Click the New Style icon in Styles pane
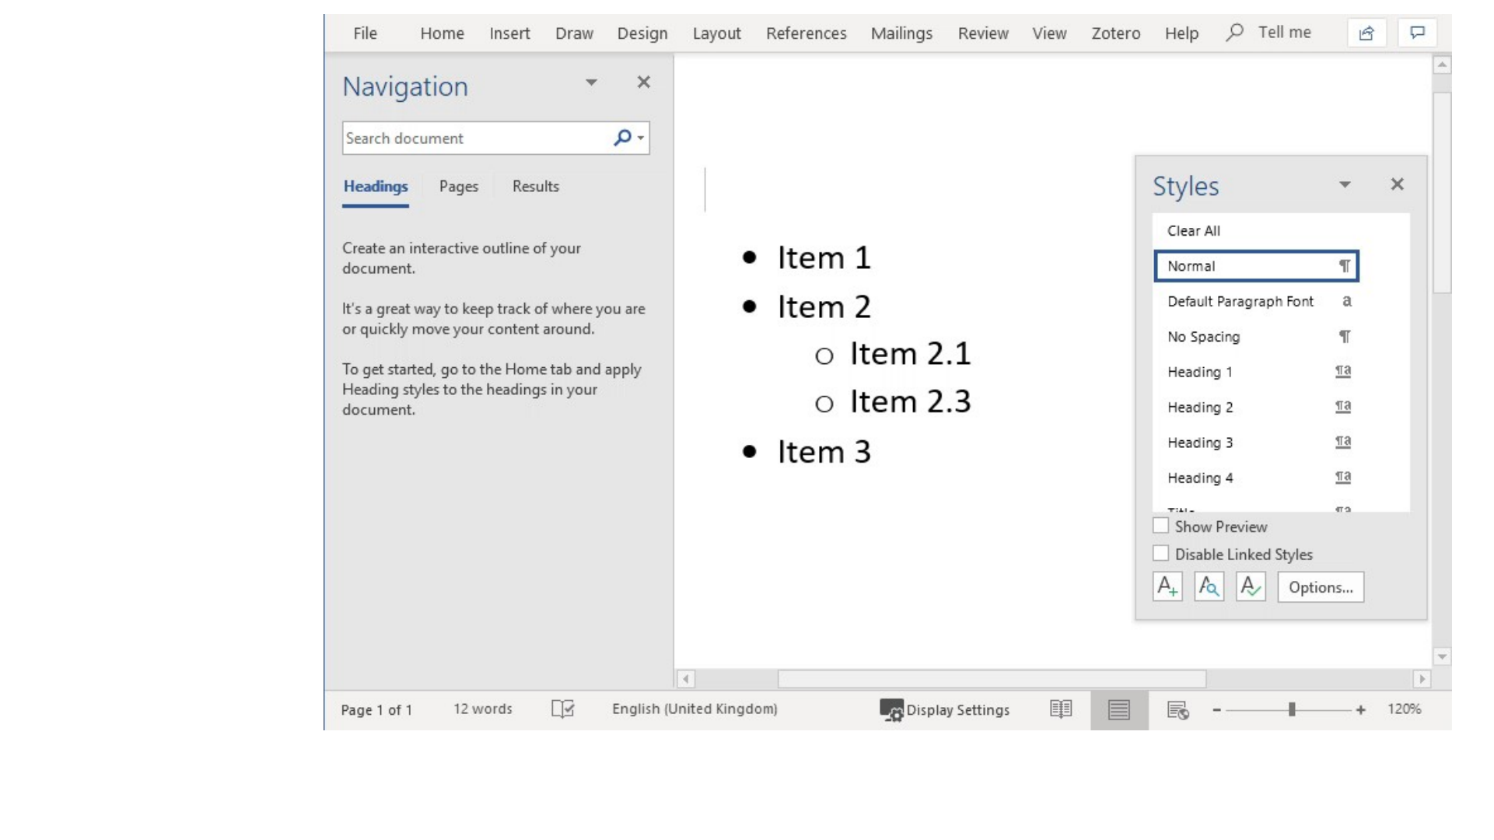Screen dimensions: 1494x840 (1167, 586)
